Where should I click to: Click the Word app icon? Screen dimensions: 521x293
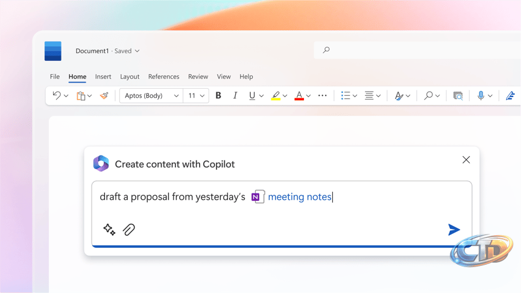pyautogui.click(x=53, y=51)
